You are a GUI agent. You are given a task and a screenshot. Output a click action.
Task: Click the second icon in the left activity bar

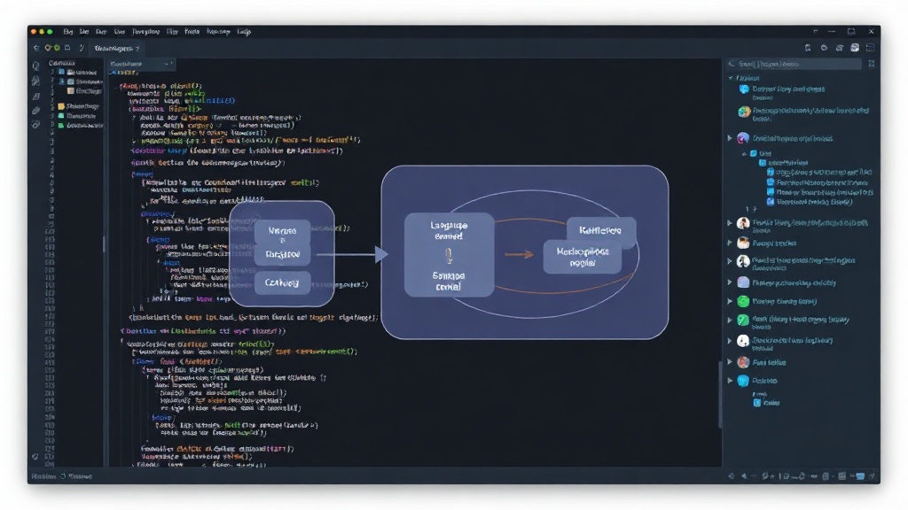coord(35,81)
